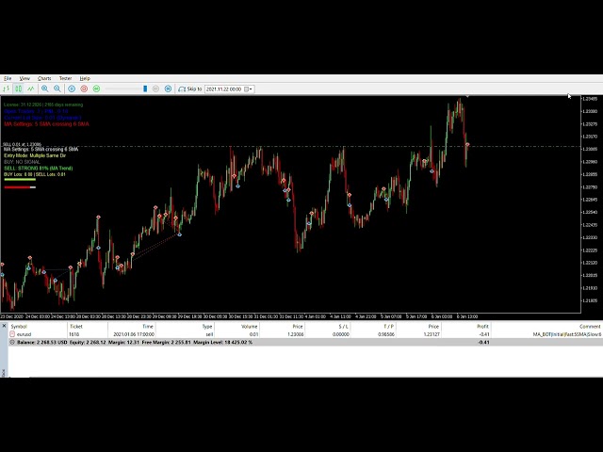Open the Charts menu
Viewport: 603px width, 452px height.
pyautogui.click(x=44, y=78)
